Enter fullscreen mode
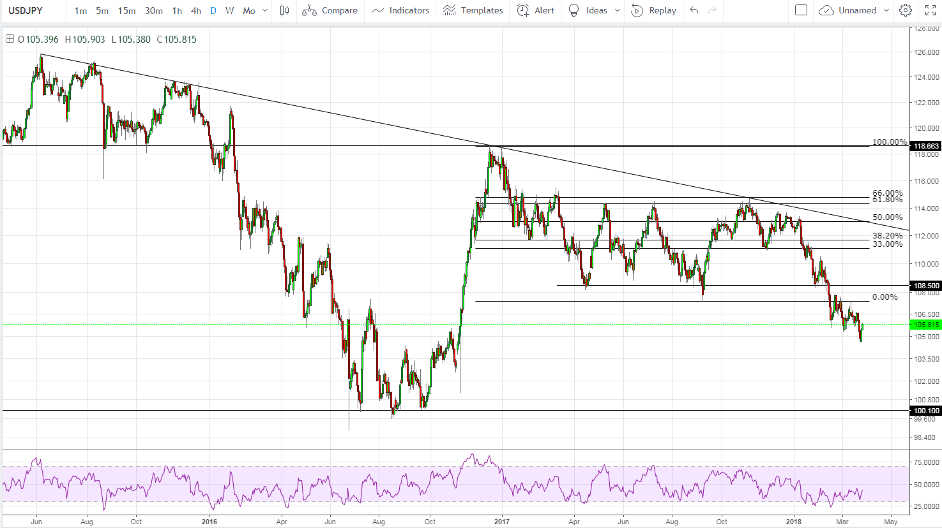Screen dimensions: 942x528 coord(930,11)
